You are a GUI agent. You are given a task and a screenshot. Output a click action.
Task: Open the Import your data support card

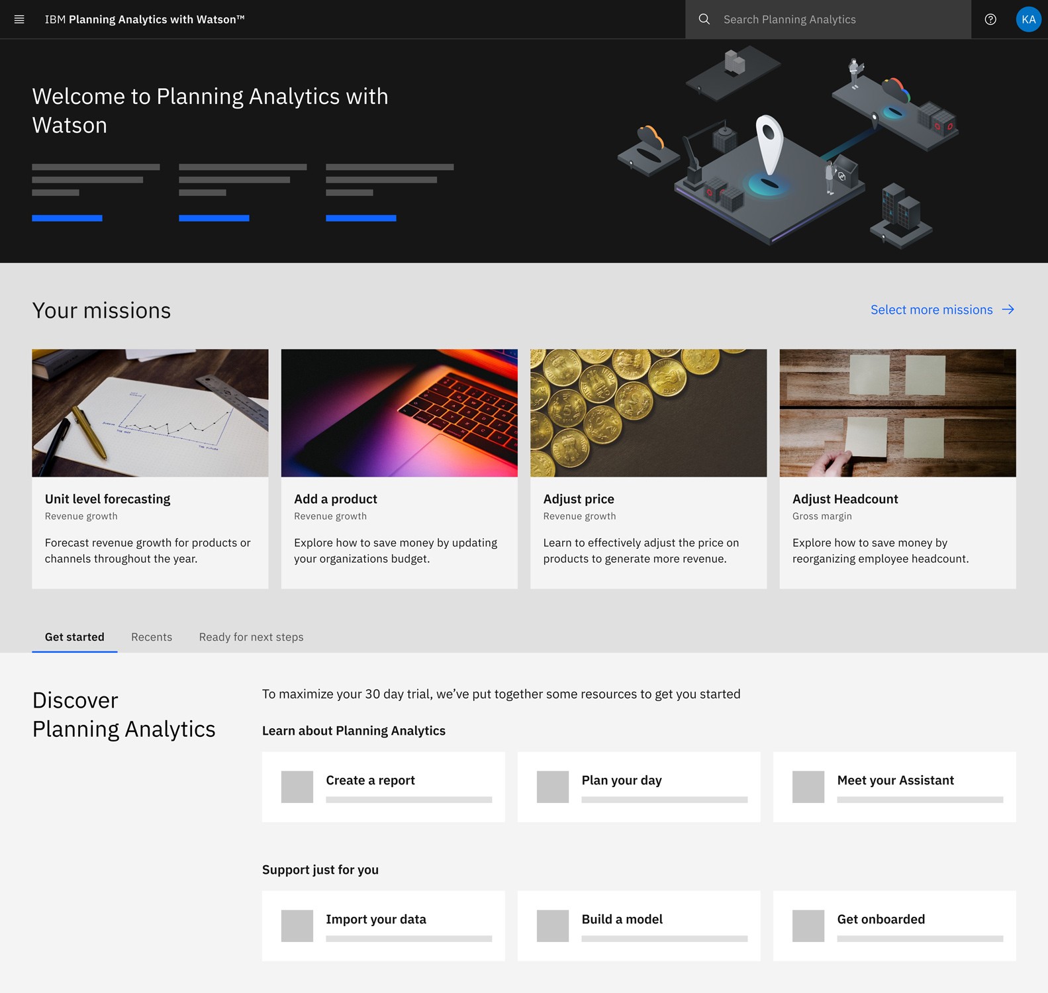coord(383,926)
